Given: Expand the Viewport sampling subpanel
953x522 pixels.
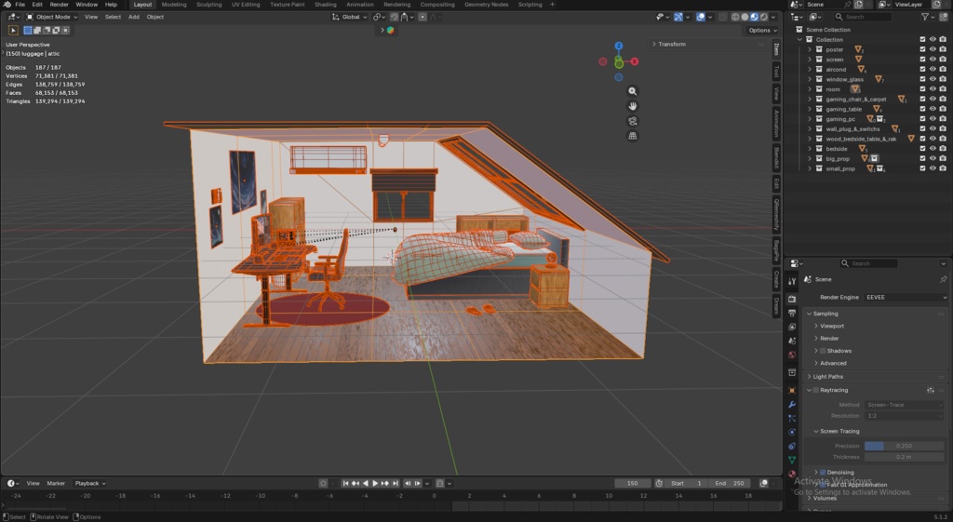Looking at the screenshot, I should point(832,327).
